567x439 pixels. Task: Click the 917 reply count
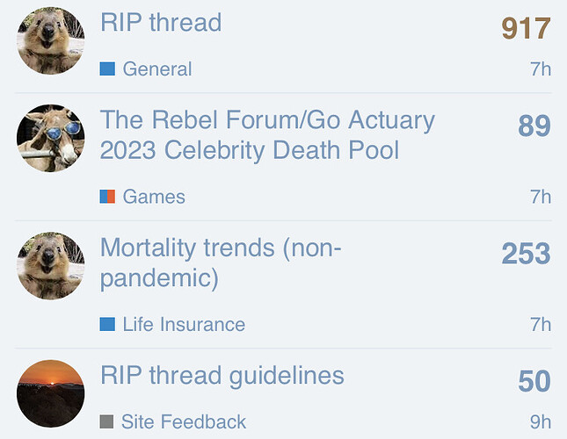tap(526, 28)
